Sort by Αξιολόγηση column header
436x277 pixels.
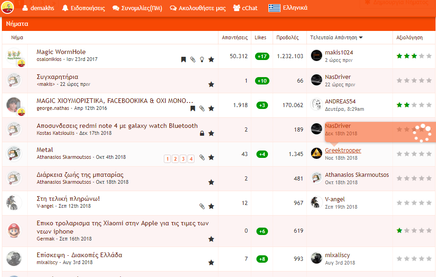coord(409,37)
